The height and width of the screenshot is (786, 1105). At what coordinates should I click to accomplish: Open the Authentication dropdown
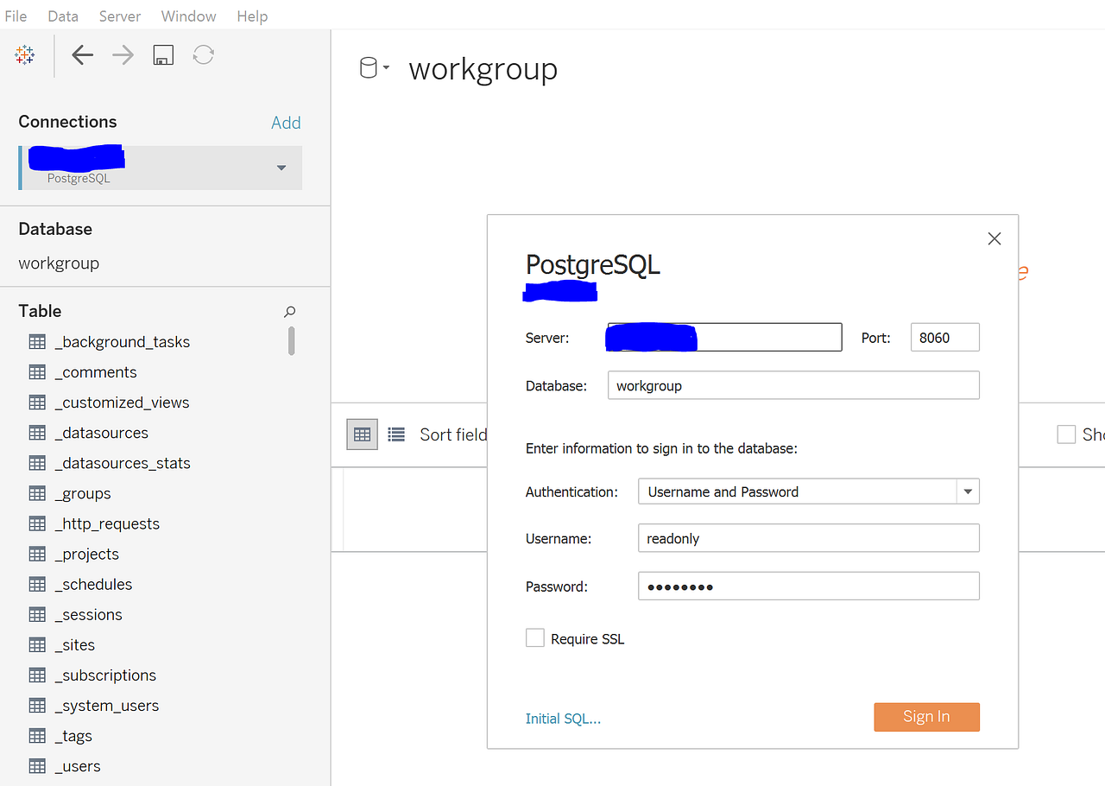pyautogui.click(x=968, y=491)
